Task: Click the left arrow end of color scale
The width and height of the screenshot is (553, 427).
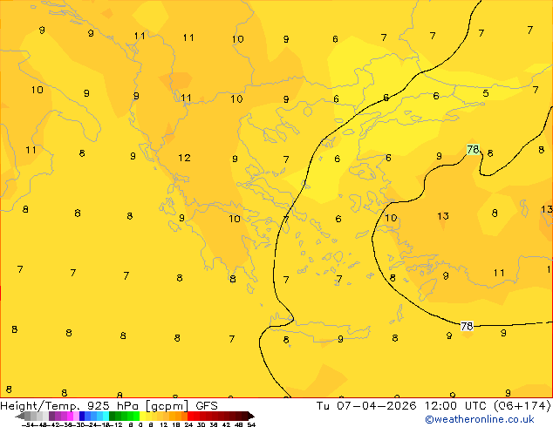Action: coord(20,416)
